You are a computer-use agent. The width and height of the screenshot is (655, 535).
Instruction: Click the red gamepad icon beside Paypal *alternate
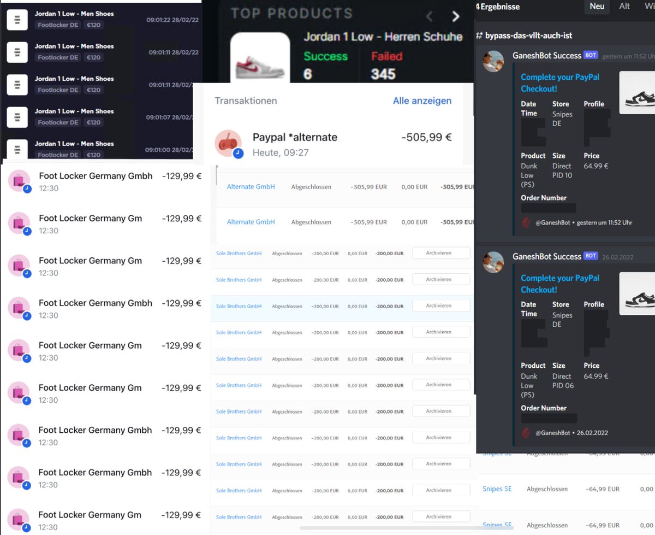228,144
